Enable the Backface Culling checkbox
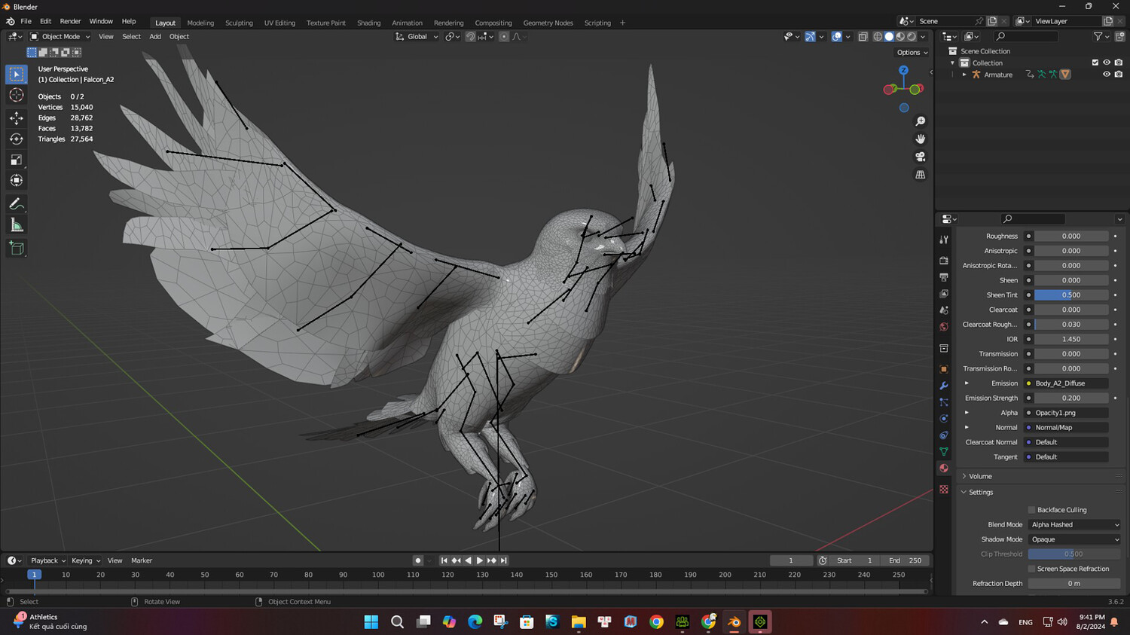This screenshot has height=635, width=1130. pyautogui.click(x=1032, y=510)
